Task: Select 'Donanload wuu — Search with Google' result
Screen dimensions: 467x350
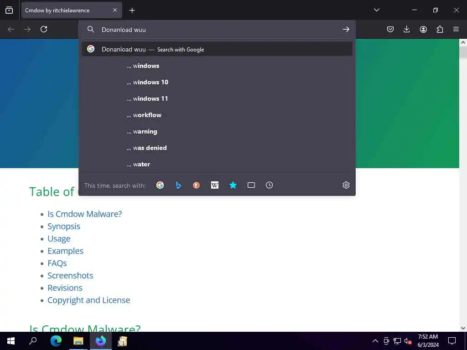Action: 217,49
